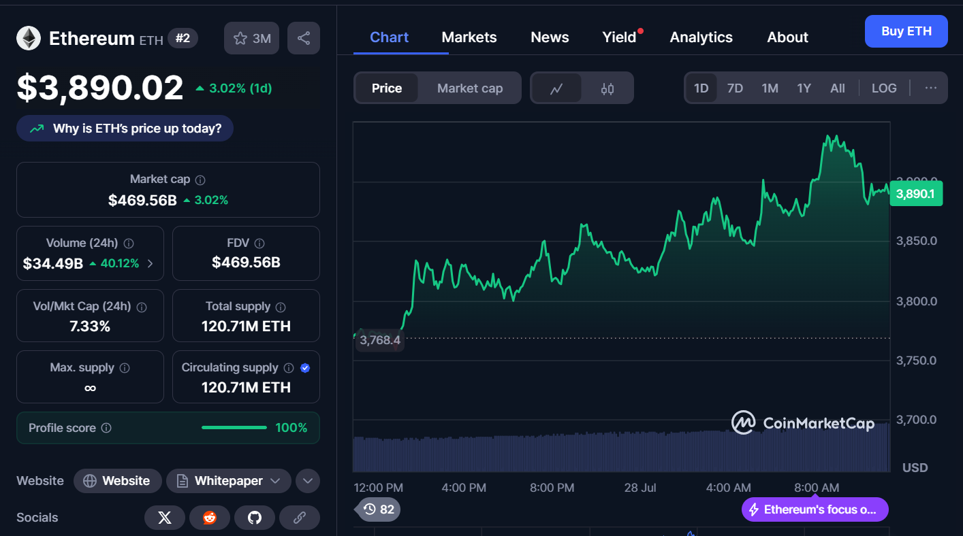Image resolution: width=963 pixels, height=536 pixels.
Task: Add Ethereum to watchlist via star button
Action: [251, 38]
